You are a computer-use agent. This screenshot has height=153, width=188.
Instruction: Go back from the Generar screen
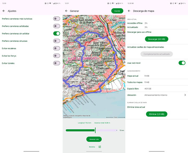66,11
